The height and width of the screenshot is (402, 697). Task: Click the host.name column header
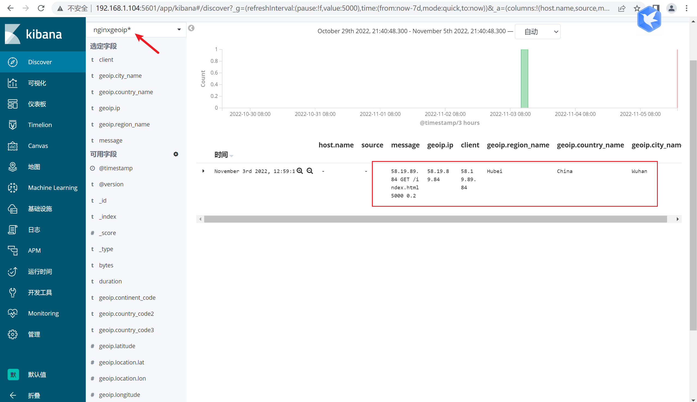[336, 145]
